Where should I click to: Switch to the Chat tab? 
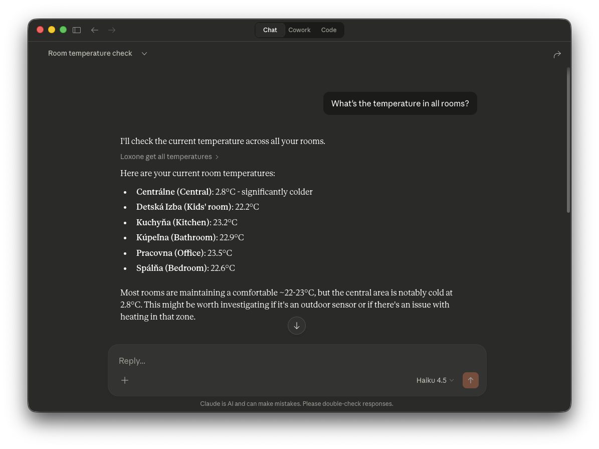click(270, 30)
